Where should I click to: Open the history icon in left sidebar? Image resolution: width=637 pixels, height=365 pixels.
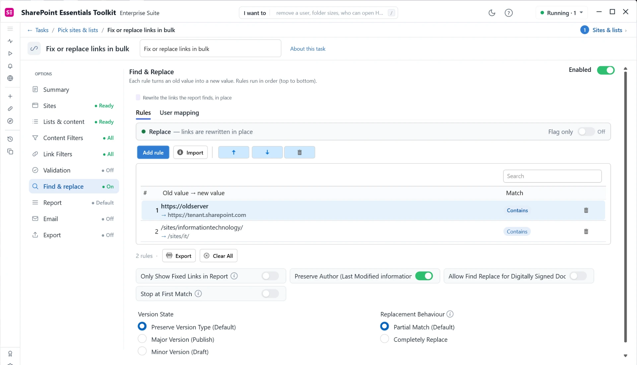10,139
